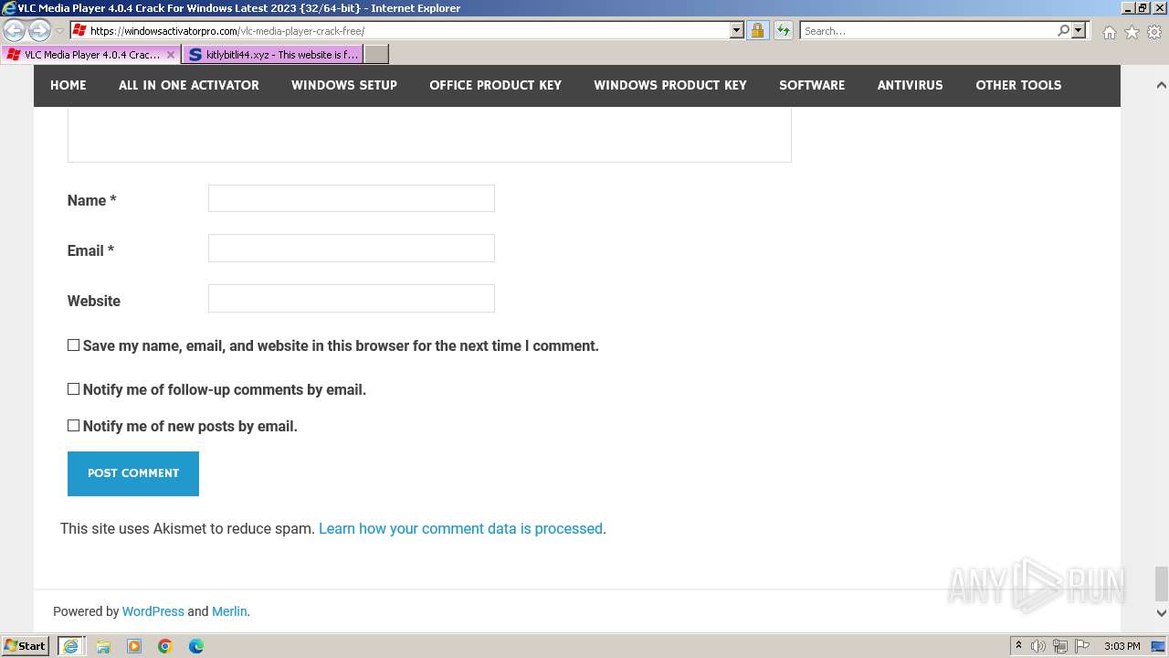The height and width of the screenshot is (658, 1169).
Task: Click the Action Center flag icon
Action: pos(1082,646)
